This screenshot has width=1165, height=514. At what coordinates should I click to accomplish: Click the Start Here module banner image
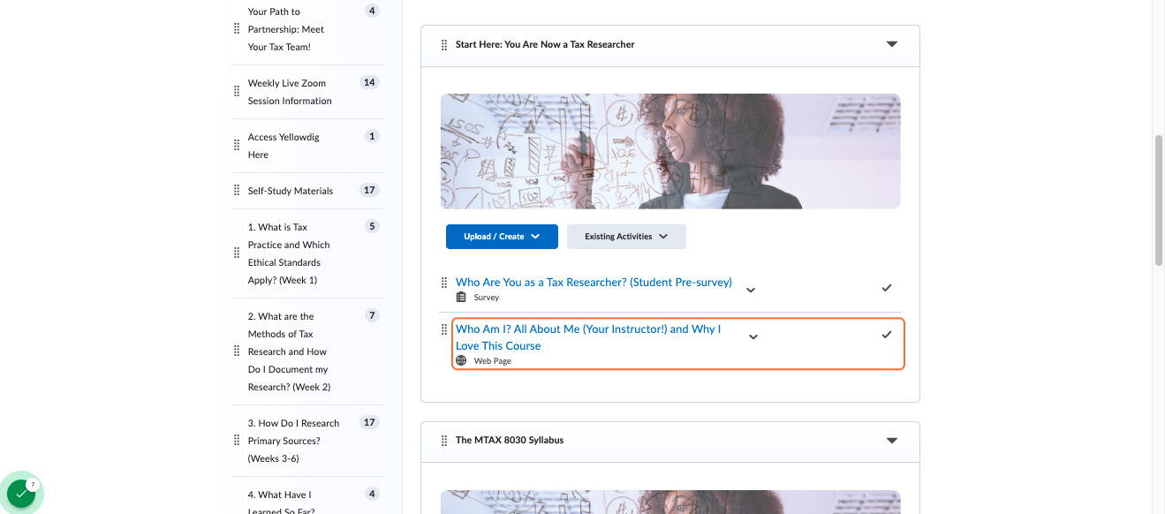coord(670,151)
